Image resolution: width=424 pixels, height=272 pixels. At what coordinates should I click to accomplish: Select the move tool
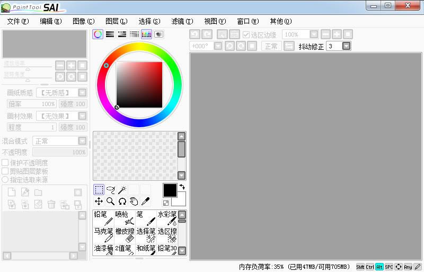[x=99, y=201]
